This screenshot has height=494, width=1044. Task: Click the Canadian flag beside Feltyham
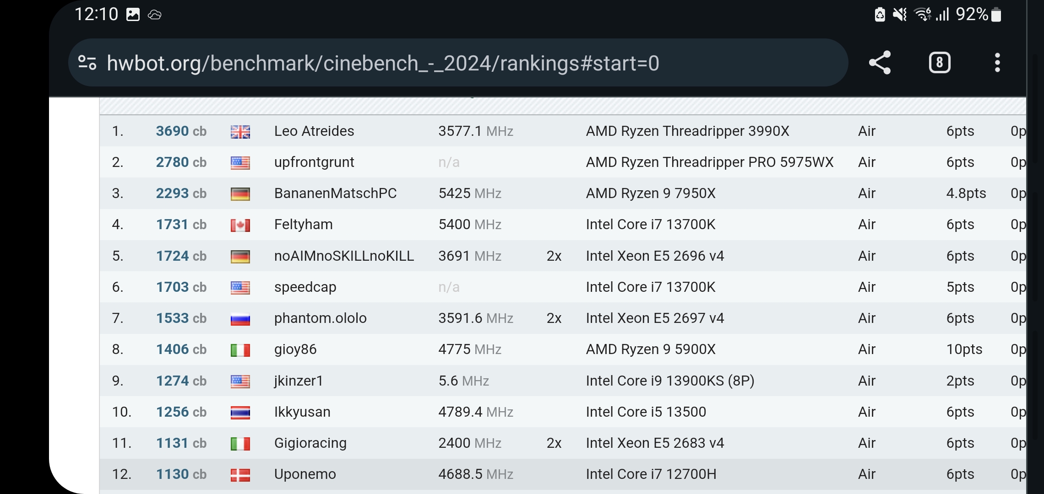coord(240,225)
